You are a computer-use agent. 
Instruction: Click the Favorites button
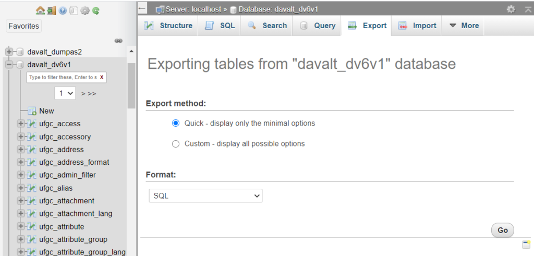click(x=24, y=26)
